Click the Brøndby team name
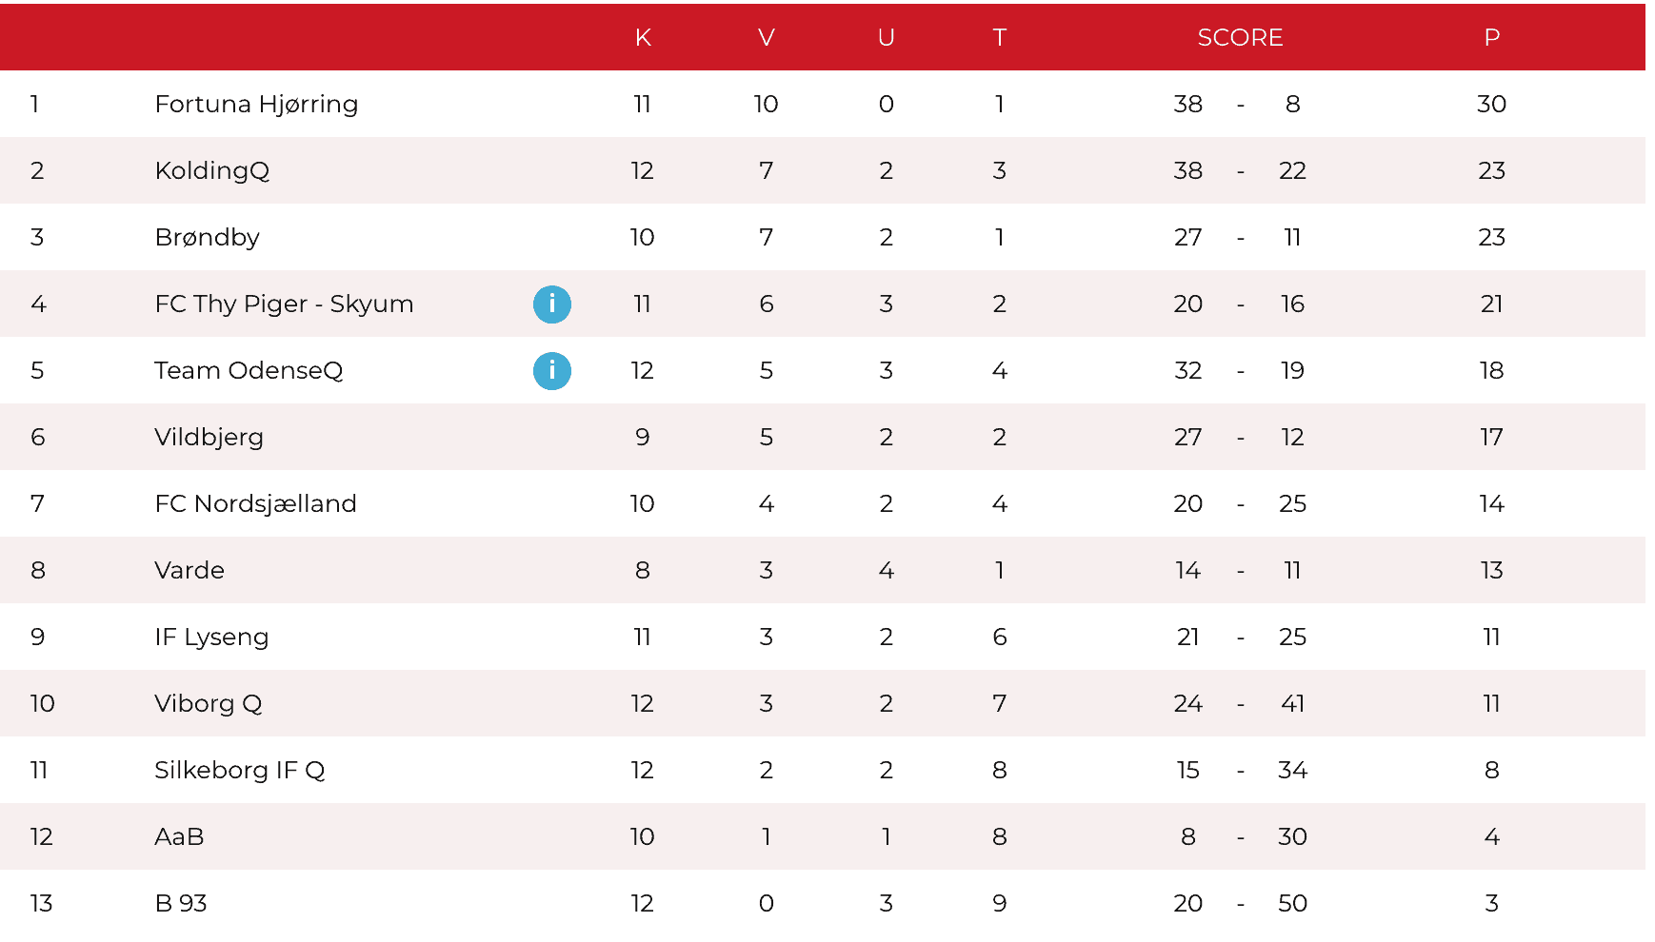The height and width of the screenshot is (942, 1655). [x=207, y=238]
